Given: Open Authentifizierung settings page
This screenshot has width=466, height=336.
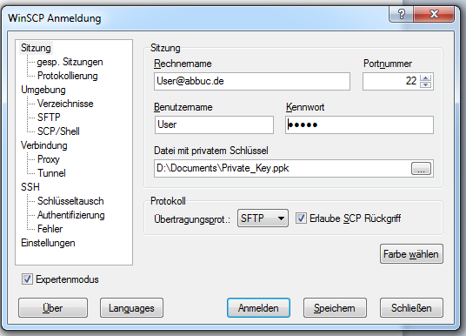Looking at the screenshot, I should pyautogui.click(x=71, y=215).
